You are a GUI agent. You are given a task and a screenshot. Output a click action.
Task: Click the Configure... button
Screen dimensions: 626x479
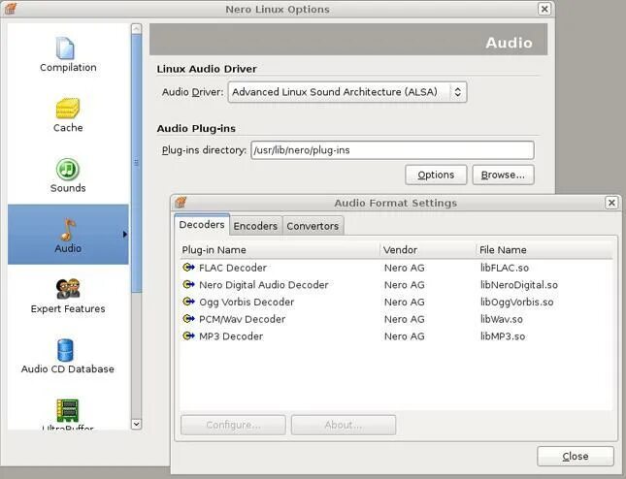click(233, 425)
